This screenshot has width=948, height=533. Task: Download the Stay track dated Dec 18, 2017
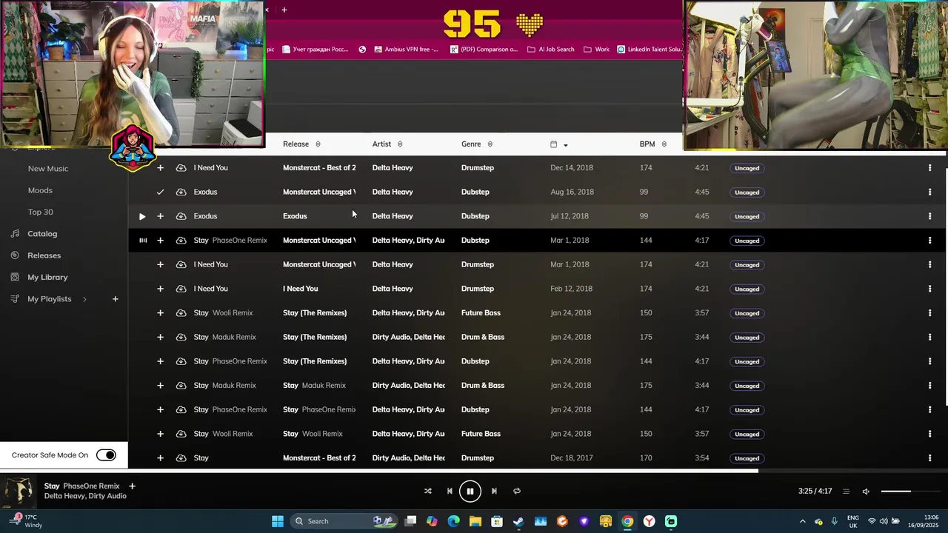pos(181,458)
